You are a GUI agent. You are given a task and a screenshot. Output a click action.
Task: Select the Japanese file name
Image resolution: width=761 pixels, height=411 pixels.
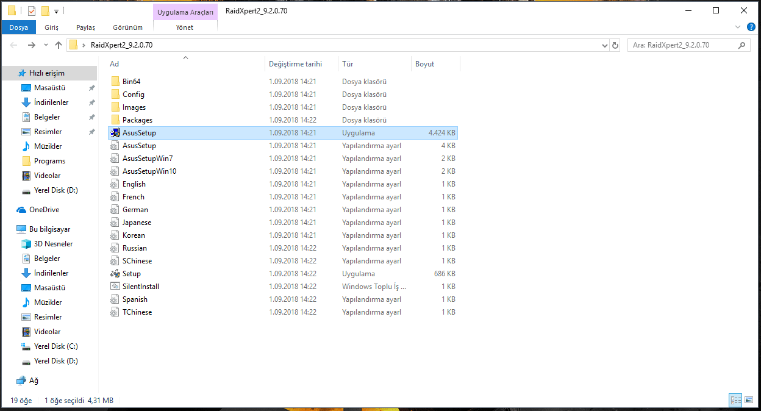[x=137, y=223]
